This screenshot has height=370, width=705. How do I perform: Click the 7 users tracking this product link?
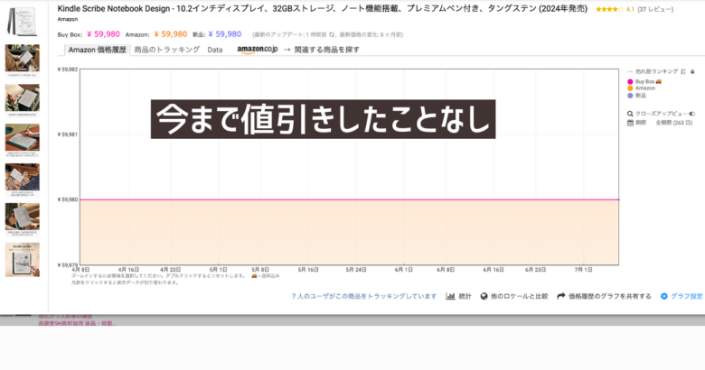[x=364, y=296]
